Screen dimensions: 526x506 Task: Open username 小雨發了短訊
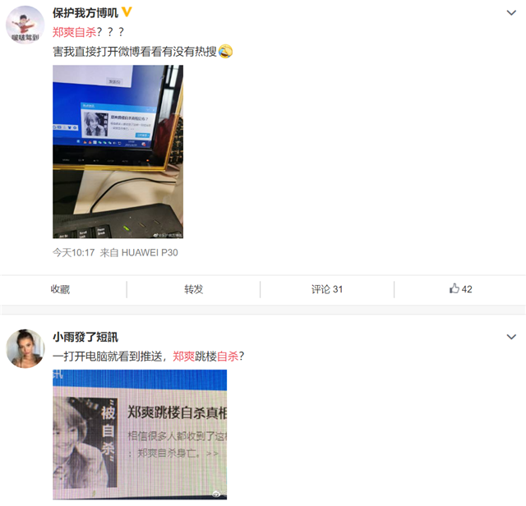pyautogui.click(x=85, y=337)
